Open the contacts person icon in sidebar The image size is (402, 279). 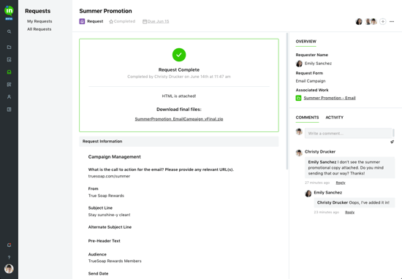pos(9,97)
